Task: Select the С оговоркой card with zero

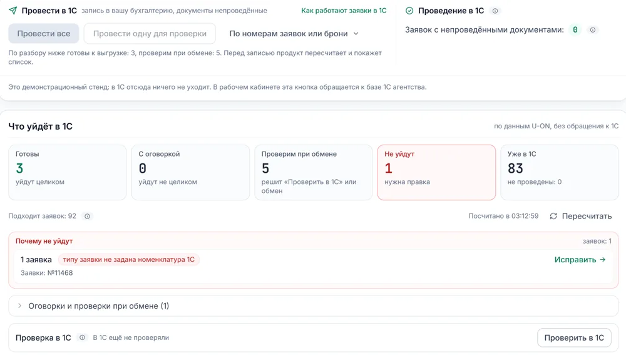Action: [190, 172]
